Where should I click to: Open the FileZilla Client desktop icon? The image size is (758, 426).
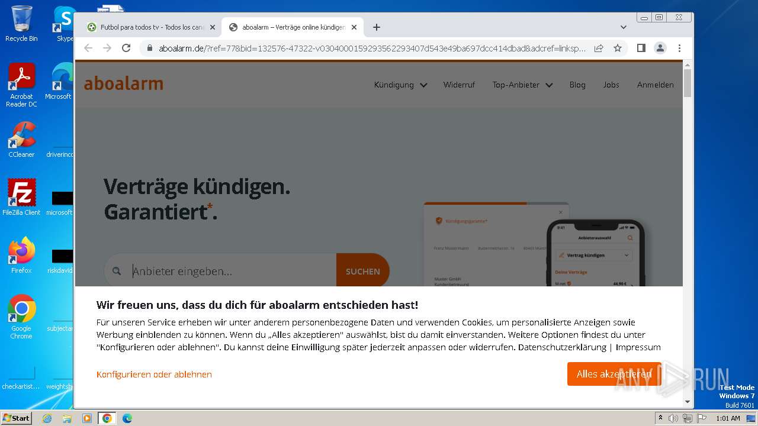(21, 197)
